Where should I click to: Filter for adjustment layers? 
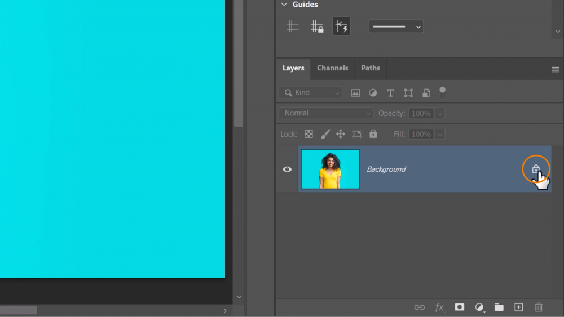pos(373,93)
